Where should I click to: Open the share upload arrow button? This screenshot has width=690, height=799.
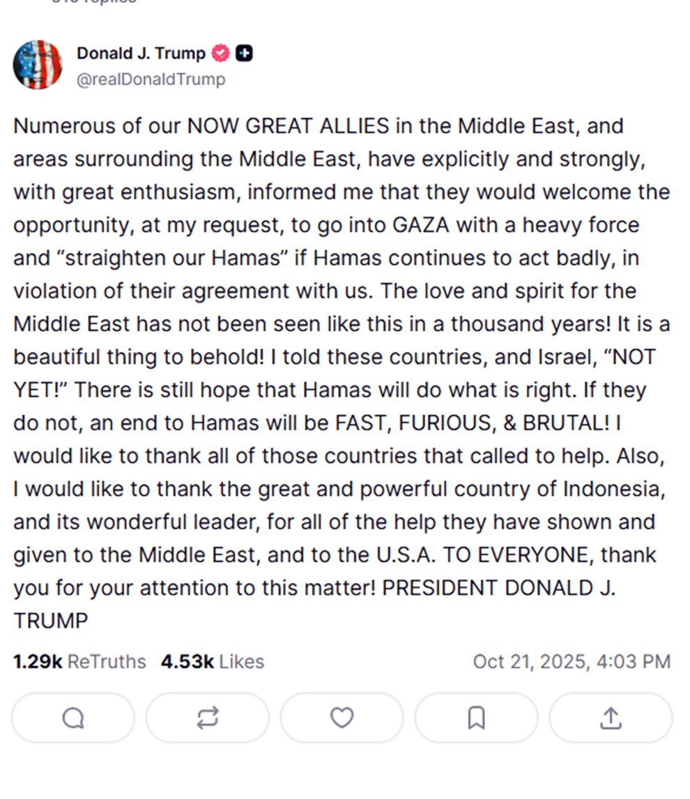pos(611,717)
